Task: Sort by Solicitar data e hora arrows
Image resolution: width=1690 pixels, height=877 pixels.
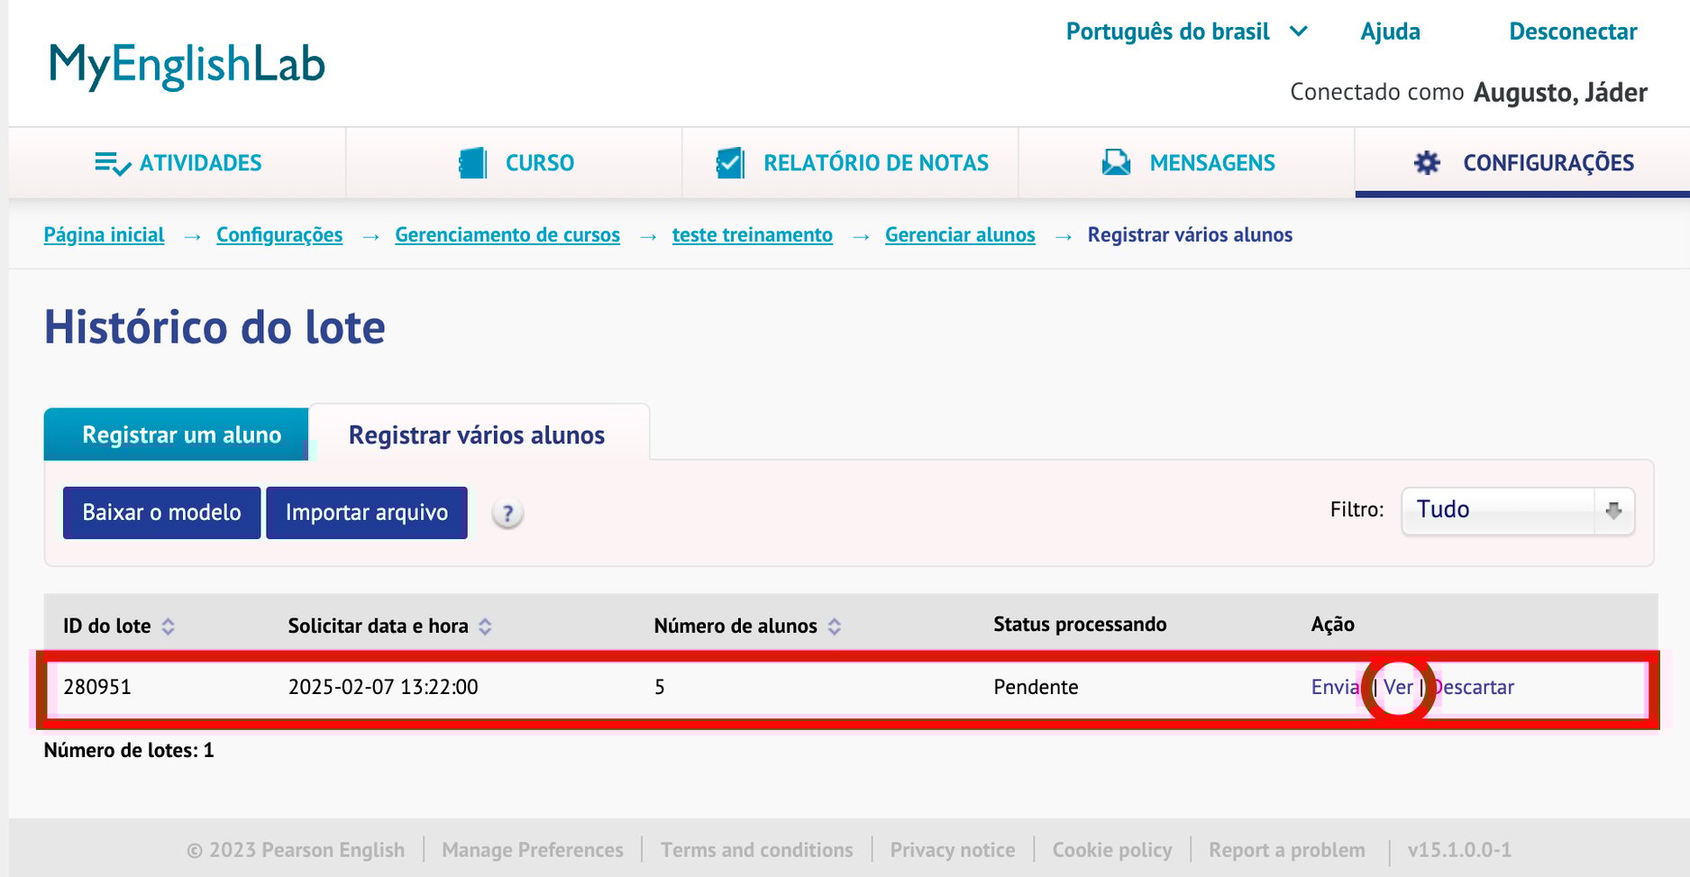Action: (x=485, y=626)
